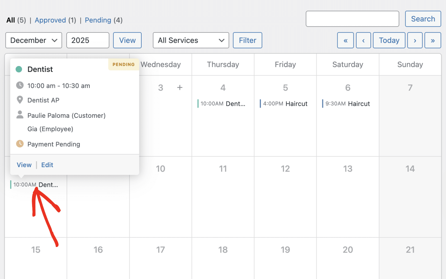
Task: Click the location pin icon beside Dentist AP
Action: (x=20, y=100)
